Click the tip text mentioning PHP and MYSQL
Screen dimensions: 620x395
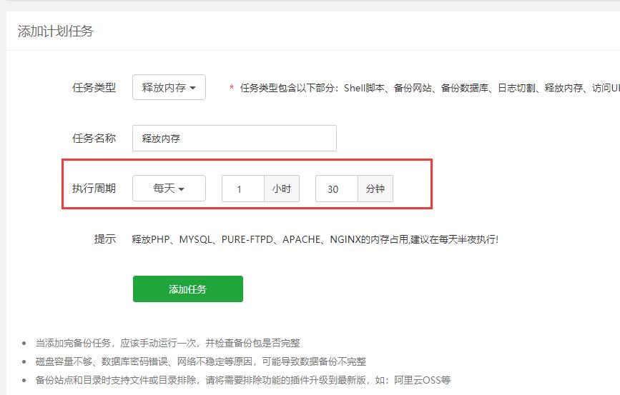tap(315, 239)
